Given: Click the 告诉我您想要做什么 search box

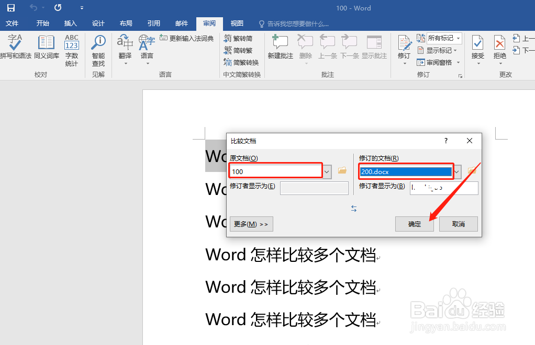Looking at the screenshot, I should pyautogui.click(x=294, y=24).
